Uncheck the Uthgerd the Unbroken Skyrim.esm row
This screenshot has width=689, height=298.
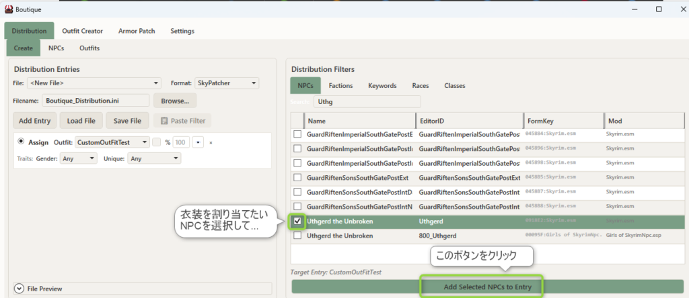click(297, 221)
